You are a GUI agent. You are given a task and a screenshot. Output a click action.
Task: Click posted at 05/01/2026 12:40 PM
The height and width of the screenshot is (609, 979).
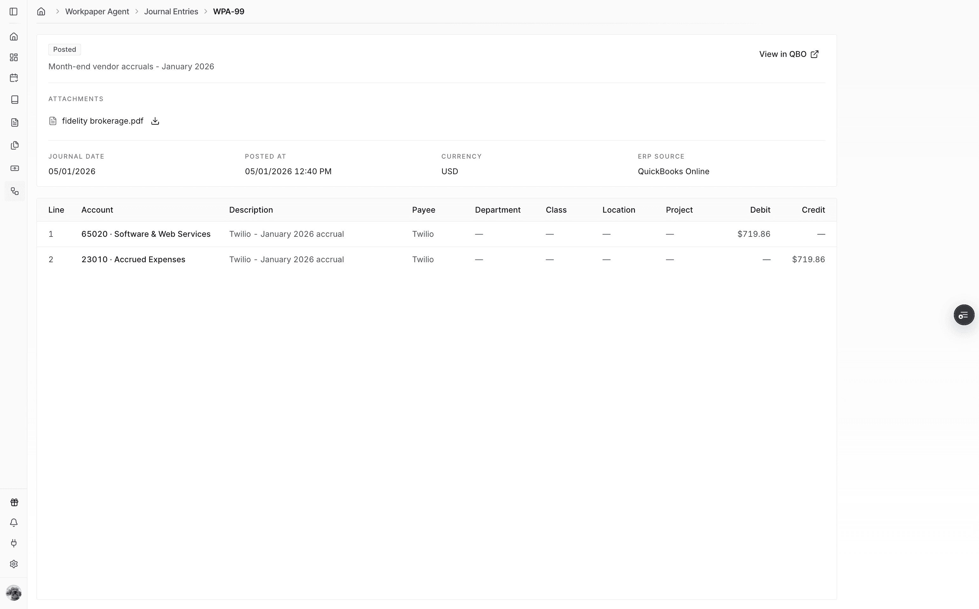tap(288, 172)
